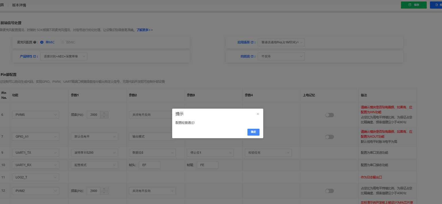Enable the 上电记忆 switch for Pin 7
This screenshot has height=204, width=442.
click(329, 137)
